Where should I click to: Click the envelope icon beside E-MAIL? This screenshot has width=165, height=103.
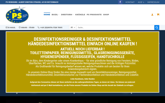(x=7, y=27)
